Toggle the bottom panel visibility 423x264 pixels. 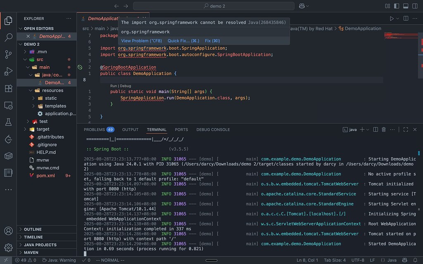click(406, 6)
